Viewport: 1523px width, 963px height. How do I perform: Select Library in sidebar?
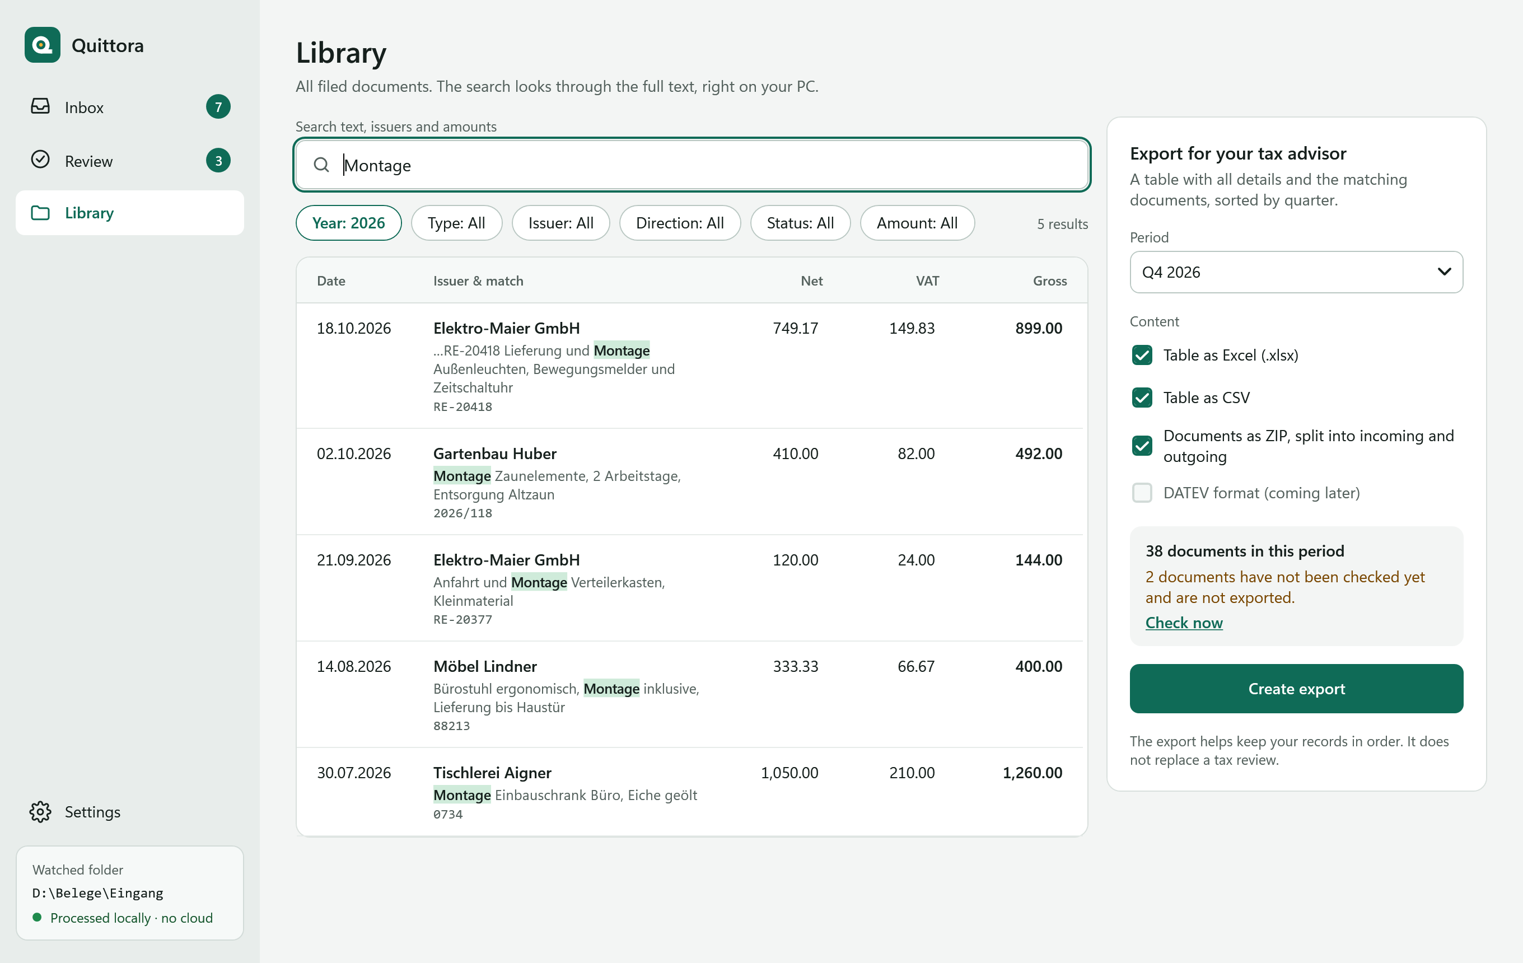tap(130, 213)
